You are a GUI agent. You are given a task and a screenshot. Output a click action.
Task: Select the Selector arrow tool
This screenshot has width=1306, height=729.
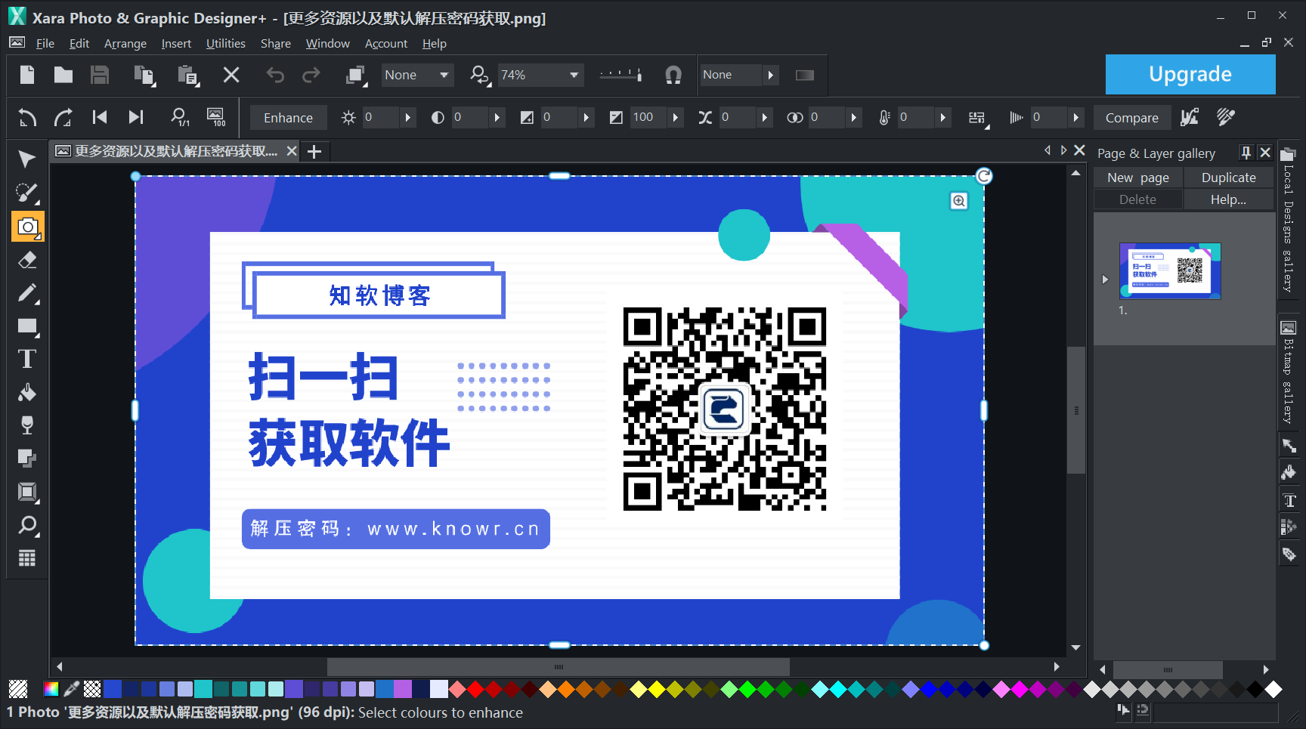pos(27,159)
